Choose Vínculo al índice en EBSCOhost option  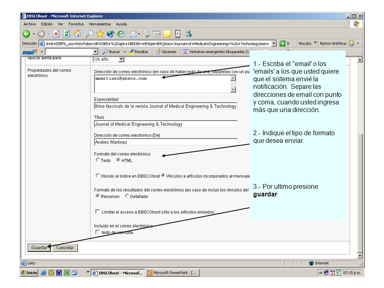98,176
